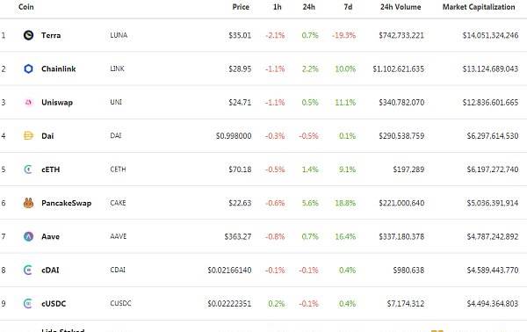
Task: Sort by Coin column header
Action: 25,7
